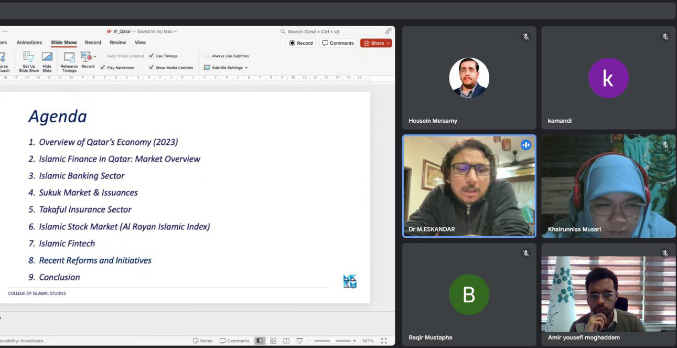Viewport: 677px width, 348px height.
Task: Click Fit slide to window icon
Action: coord(384,341)
